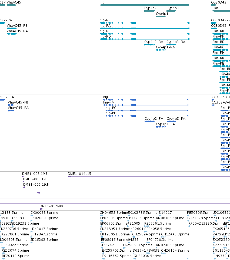The width and height of the screenshot is (230, 260).
Task: Open EST GH26104.3prime
Action: click(175, 250)
